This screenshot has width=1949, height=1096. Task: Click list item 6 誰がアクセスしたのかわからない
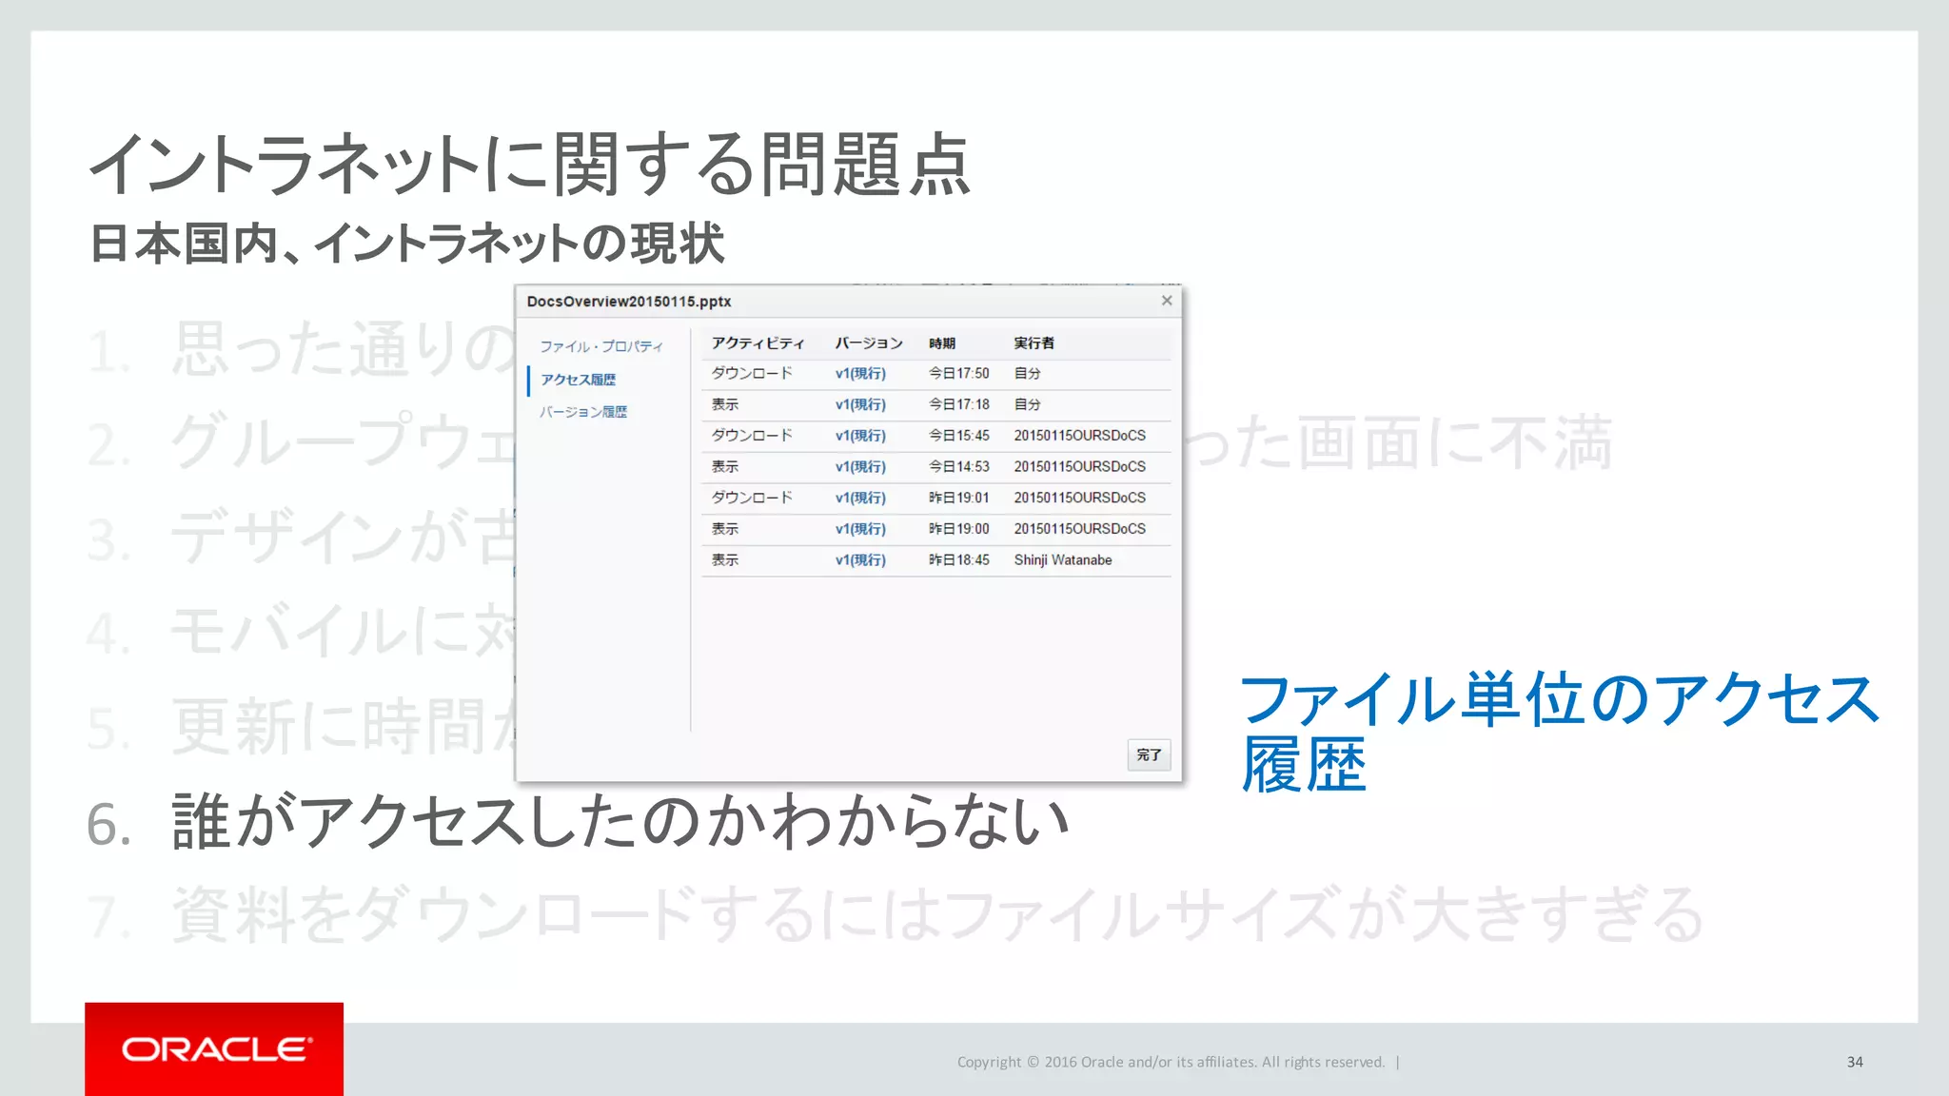tap(579, 822)
